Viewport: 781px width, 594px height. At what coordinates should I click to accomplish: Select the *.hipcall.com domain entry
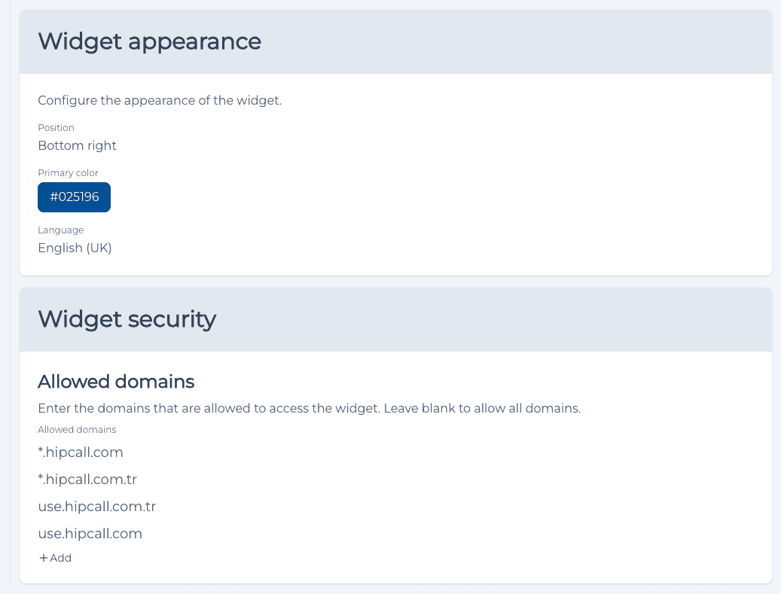point(81,452)
